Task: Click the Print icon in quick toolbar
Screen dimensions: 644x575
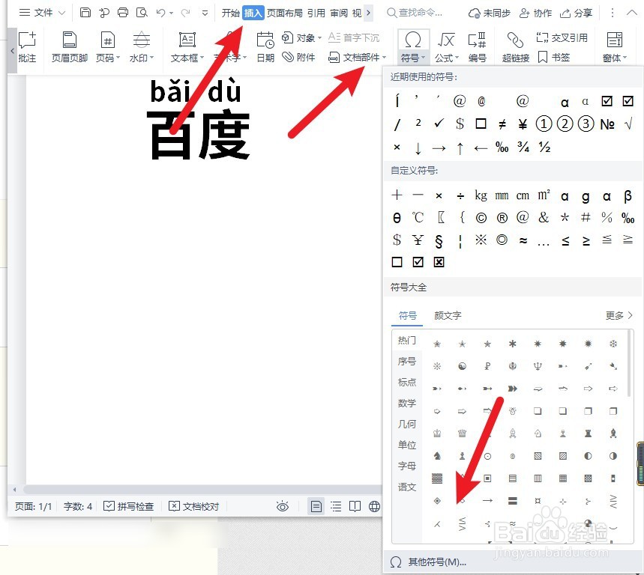Action: pos(123,13)
